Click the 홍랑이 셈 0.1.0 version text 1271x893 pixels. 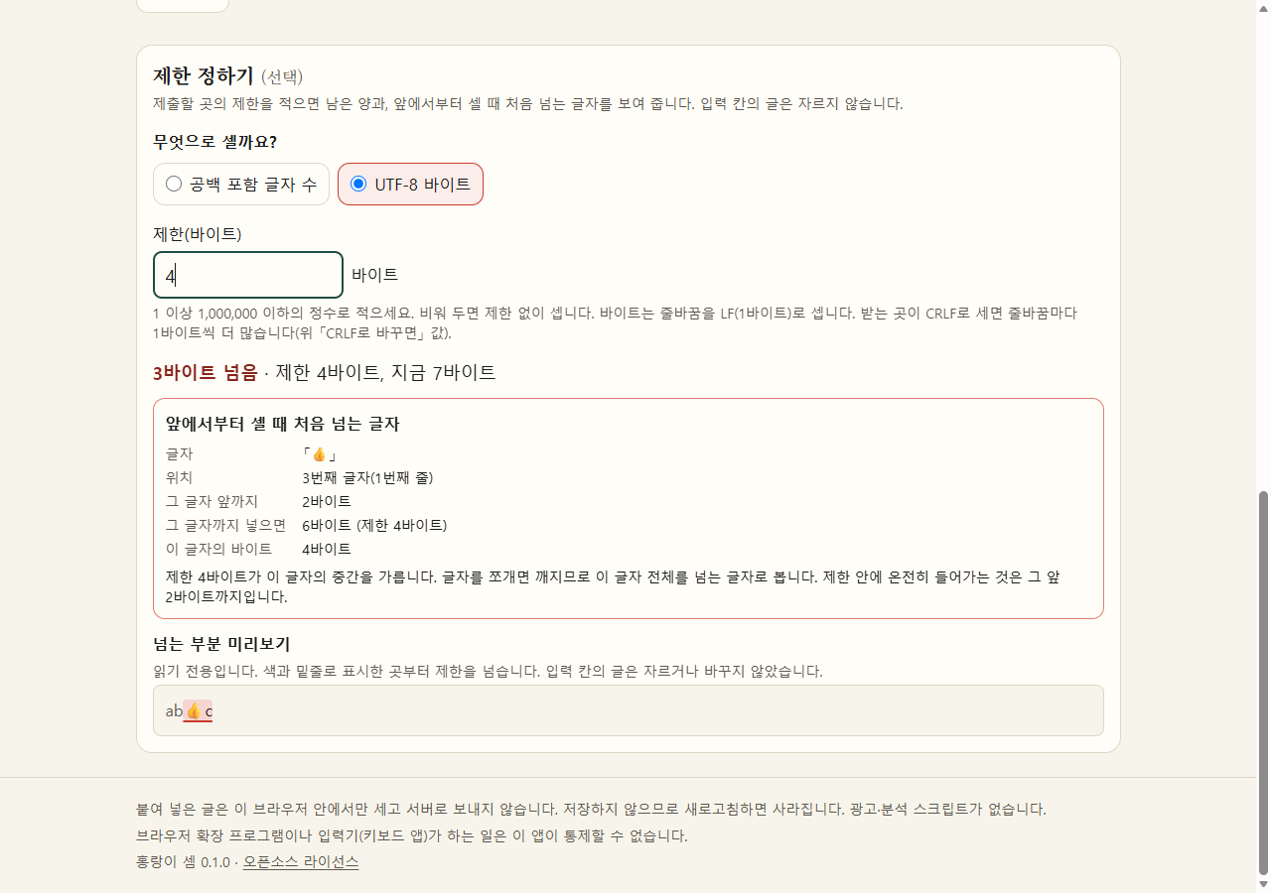pos(183,862)
